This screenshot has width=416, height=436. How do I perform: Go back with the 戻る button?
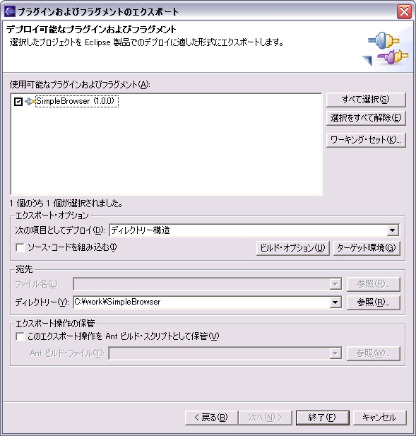[211, 418]
